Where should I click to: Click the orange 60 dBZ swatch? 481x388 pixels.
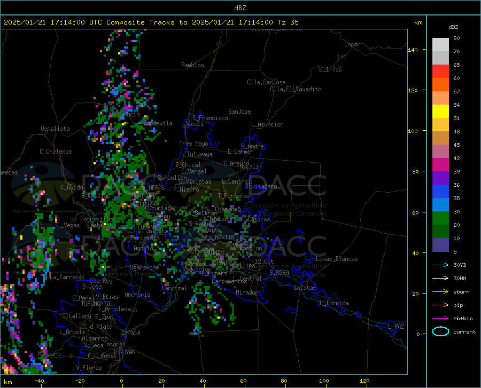pyautogui.click(x=440, y=85)
